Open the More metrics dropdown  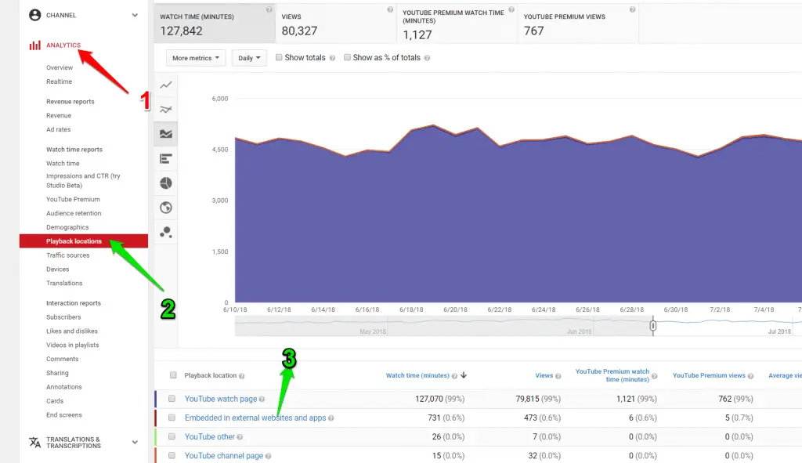[x=195, y=57]
